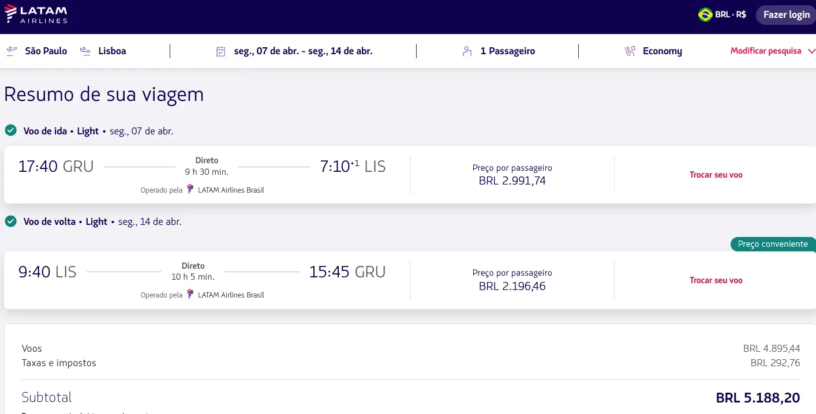
Task: Click the passenger person icon
Action: tap(467, 51)
